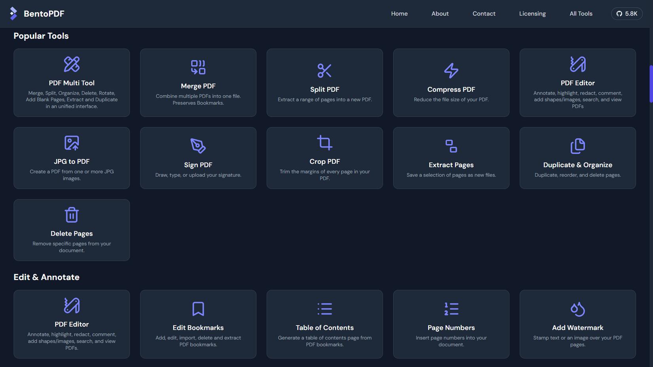Open the Contact page
This screenshot has height=367, width=653.
[x=484, y=13]
